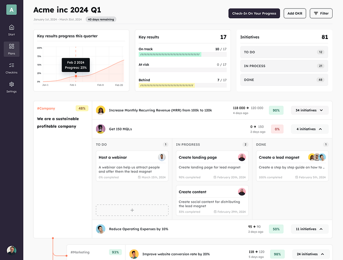Select the Plans grid icon
This screenshot has height=260, width=343.
(12, 46)
